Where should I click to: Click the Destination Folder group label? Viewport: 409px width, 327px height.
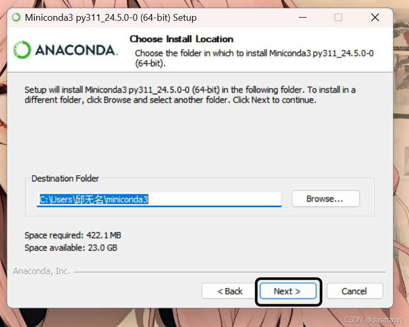(65, 178)
